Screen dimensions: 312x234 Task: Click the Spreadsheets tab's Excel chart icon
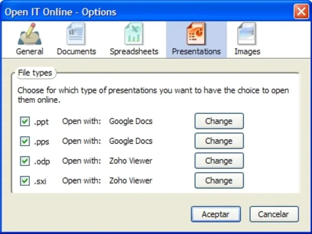(x=133, y=34)
